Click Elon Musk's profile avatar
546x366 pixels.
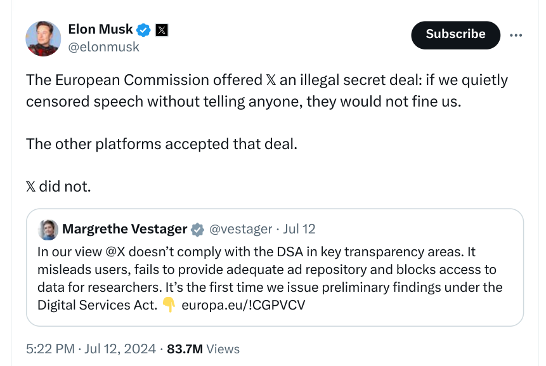[43, 37]
